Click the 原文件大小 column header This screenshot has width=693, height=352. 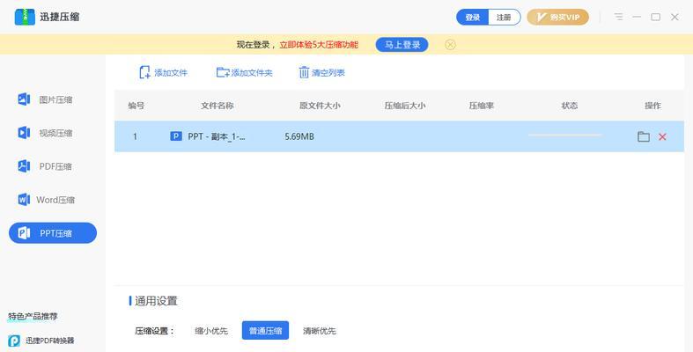pos(320,106)
